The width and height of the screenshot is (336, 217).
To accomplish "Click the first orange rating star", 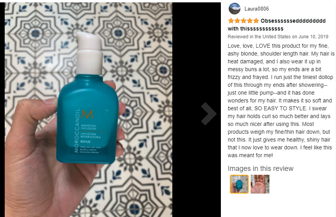I will (231, 21).
